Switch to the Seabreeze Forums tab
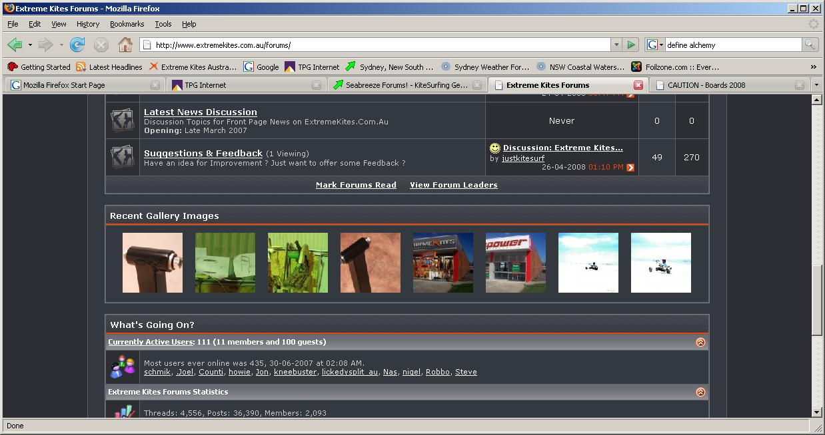This screenshot has height=435, width=825. click(407, 85)
